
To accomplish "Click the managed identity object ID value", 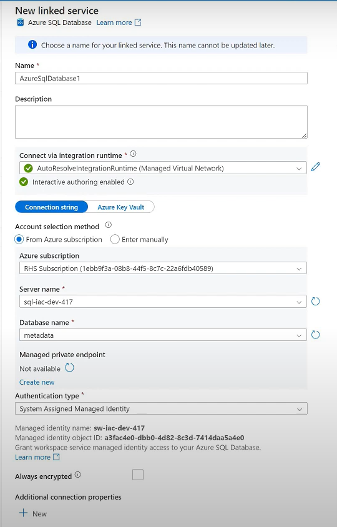I will click(x=174, y=438).
